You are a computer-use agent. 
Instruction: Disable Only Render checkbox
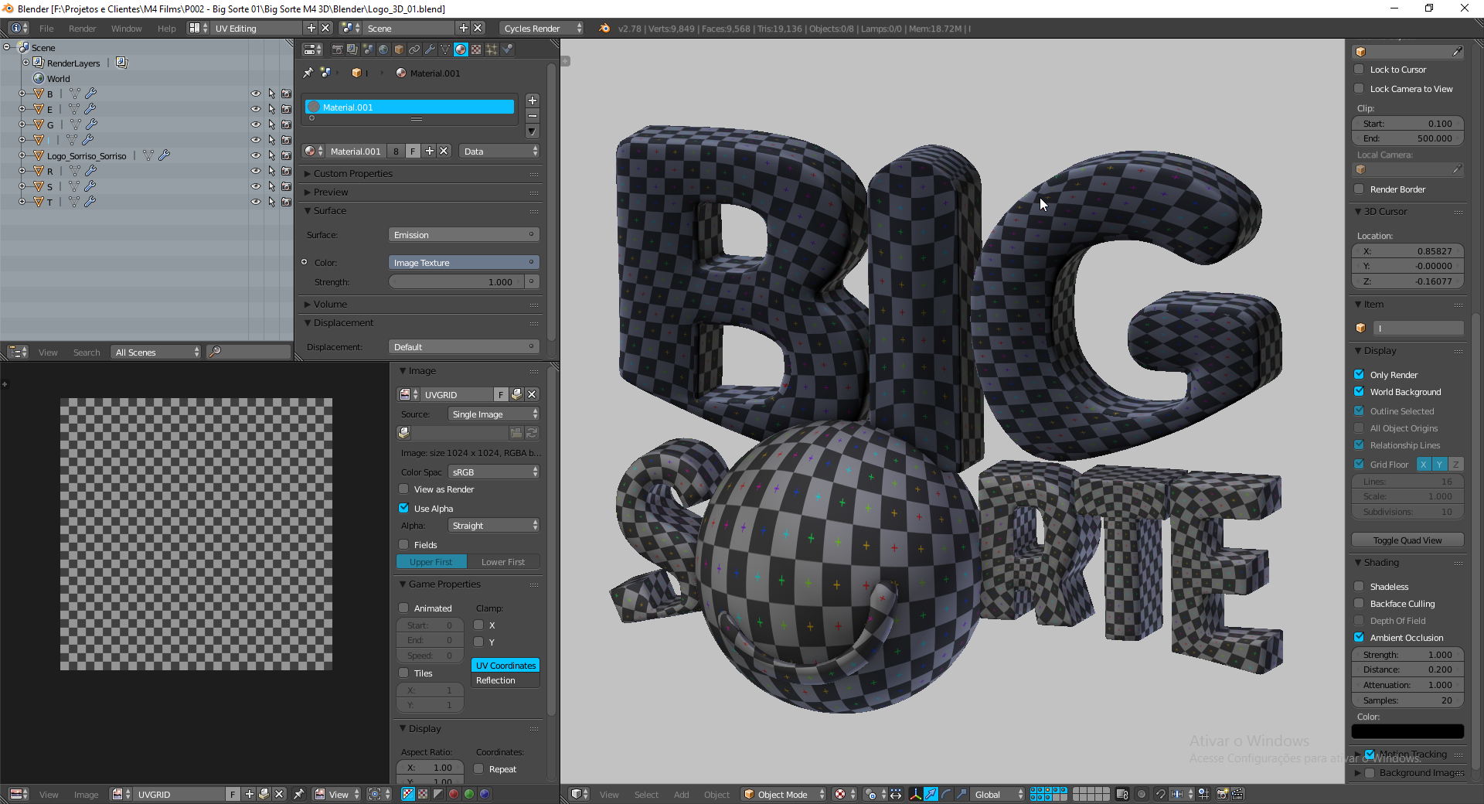(1359, 375)
